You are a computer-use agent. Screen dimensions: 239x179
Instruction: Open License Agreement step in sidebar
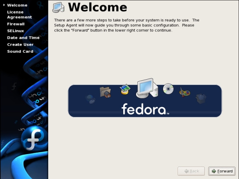(x=19, y=14)
